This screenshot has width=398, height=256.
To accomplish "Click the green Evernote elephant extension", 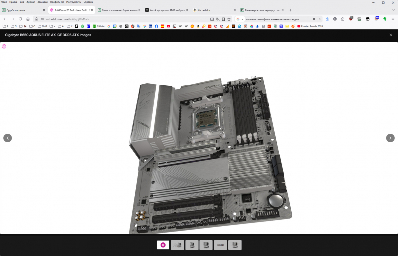I will click(x=385, y=19).
